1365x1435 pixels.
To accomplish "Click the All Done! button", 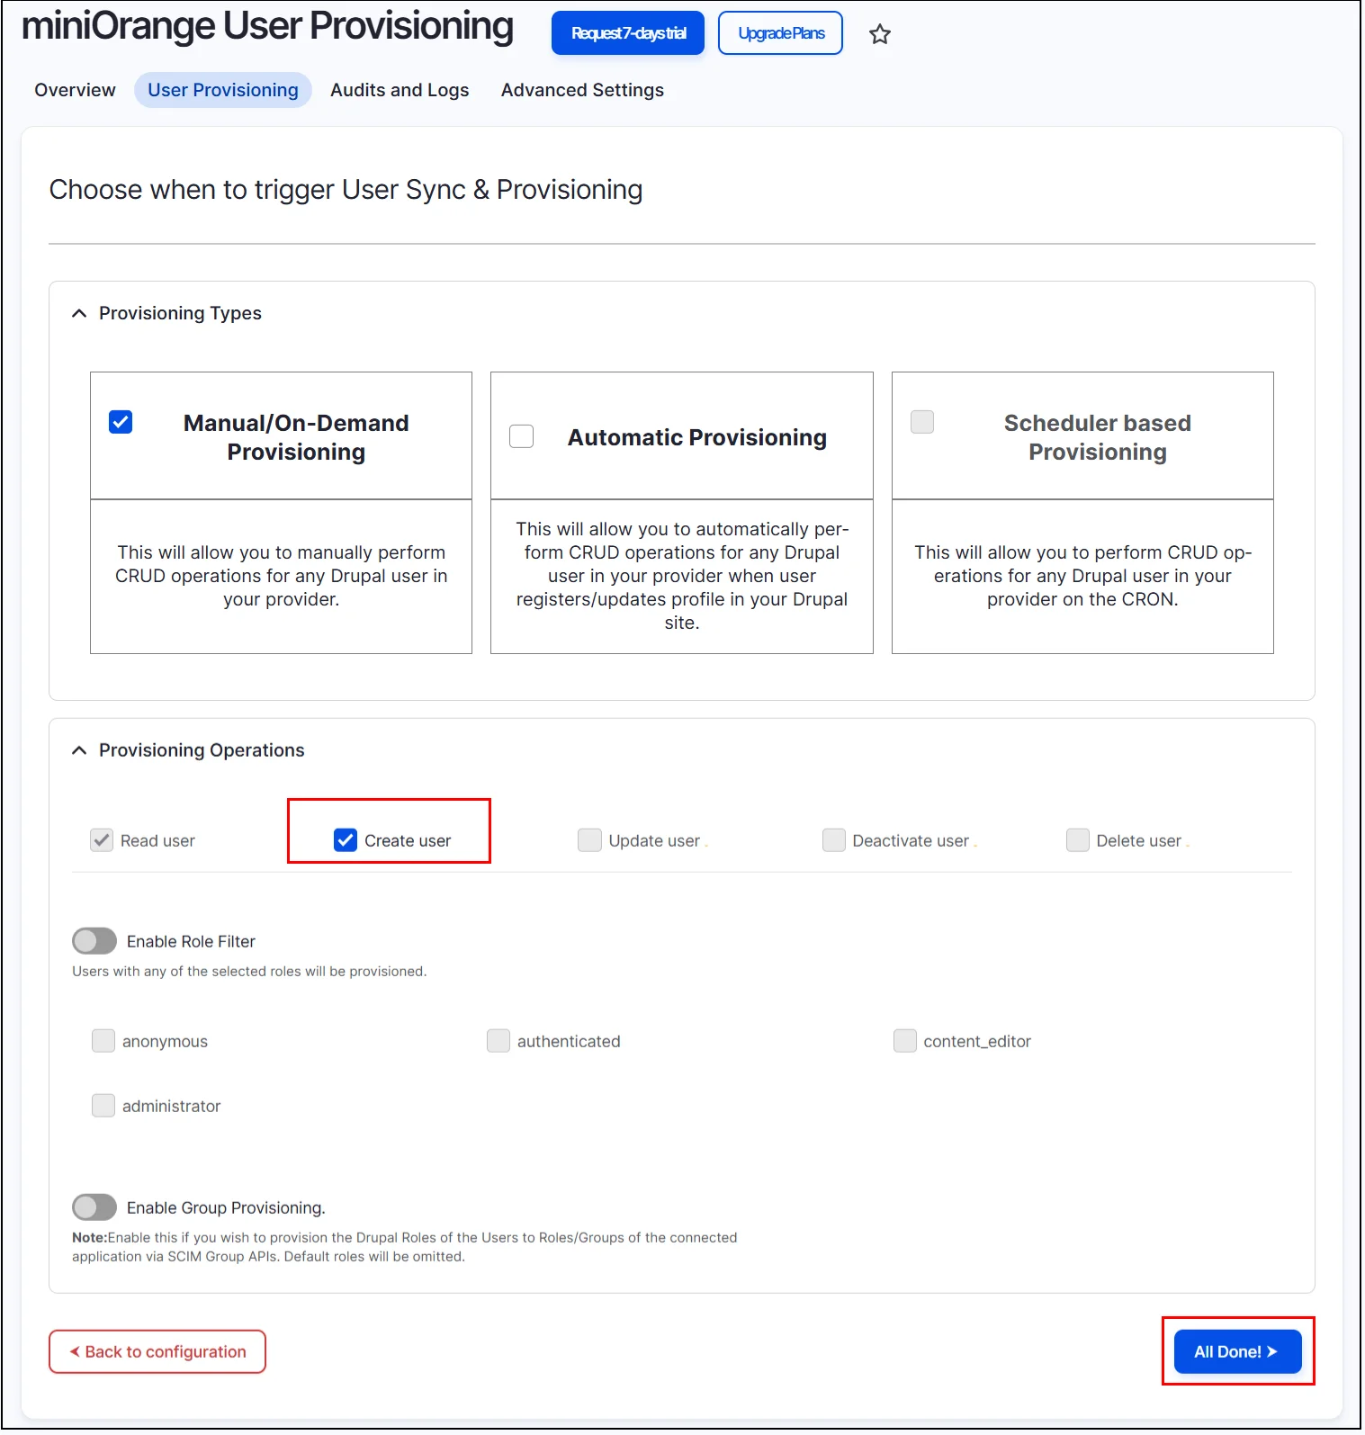I will (1237, 1352).
